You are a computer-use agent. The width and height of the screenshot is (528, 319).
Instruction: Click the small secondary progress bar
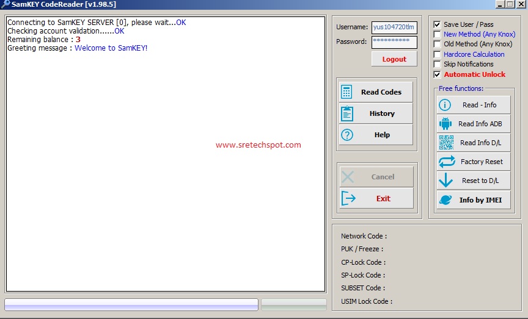[x=294, y=304]
